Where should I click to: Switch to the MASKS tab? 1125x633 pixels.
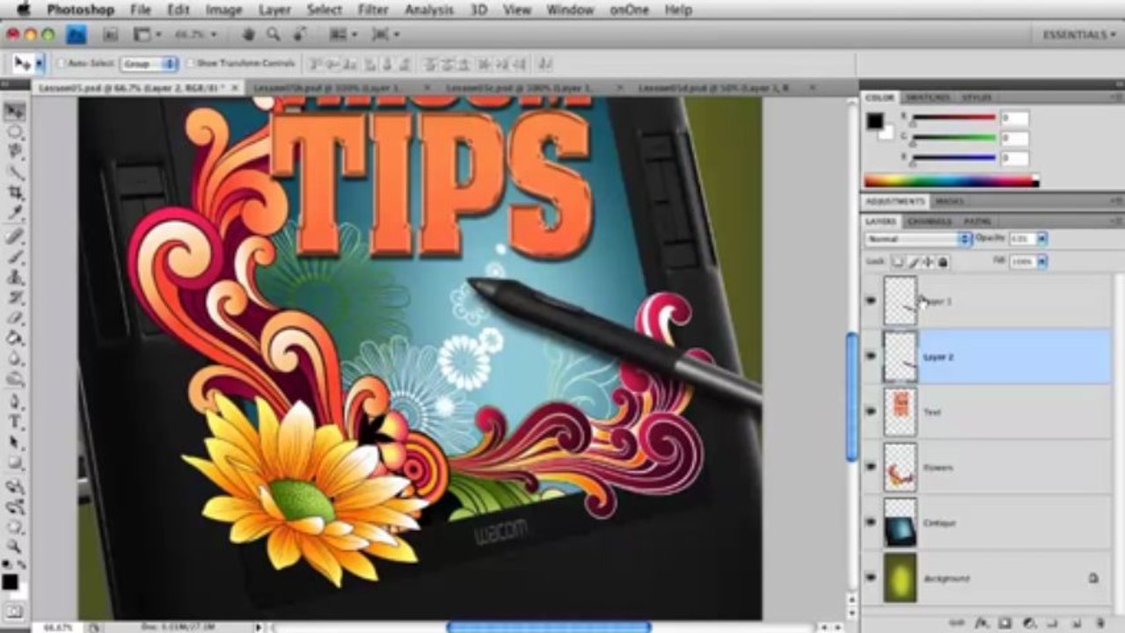tap(949, 201)
